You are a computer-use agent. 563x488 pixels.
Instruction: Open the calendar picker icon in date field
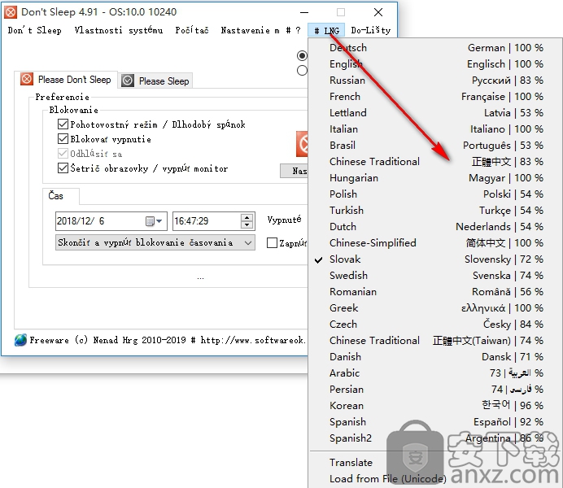coord(150,221)
